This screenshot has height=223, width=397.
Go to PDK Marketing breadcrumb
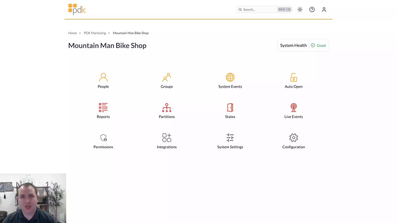pos(95,33)
